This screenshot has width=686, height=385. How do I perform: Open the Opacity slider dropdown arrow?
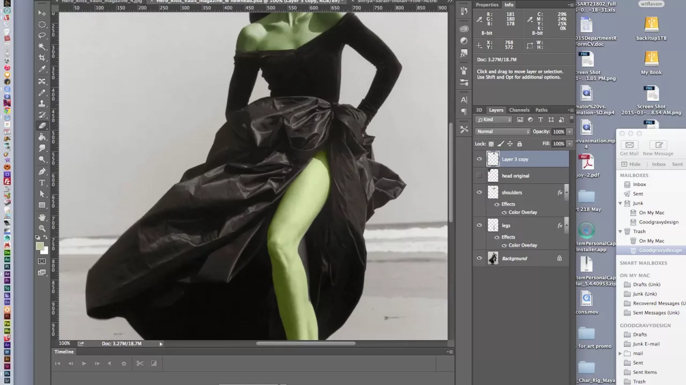click(570, 132)
